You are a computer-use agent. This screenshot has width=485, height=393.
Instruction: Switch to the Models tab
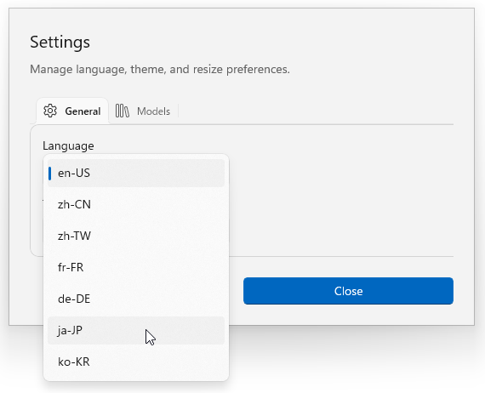tap(143, 111)
